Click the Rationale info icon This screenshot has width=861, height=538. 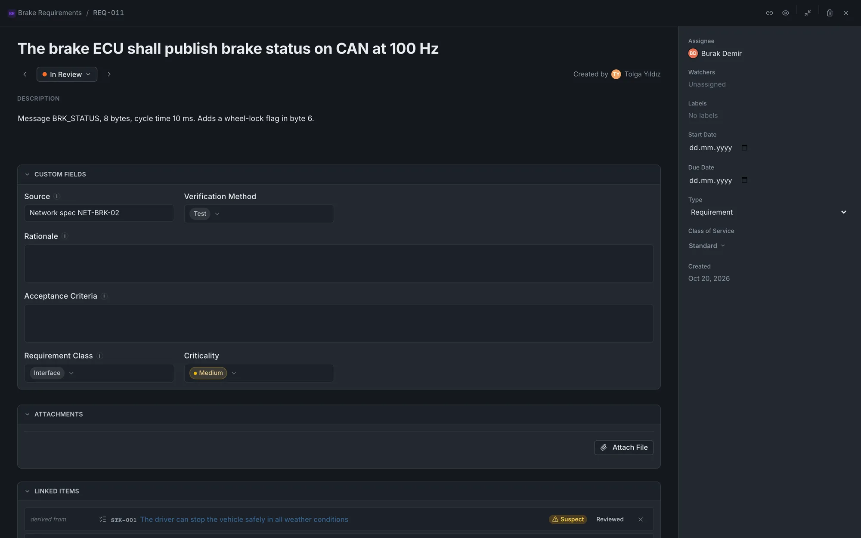pyautogui.click(x=65, y=236)
